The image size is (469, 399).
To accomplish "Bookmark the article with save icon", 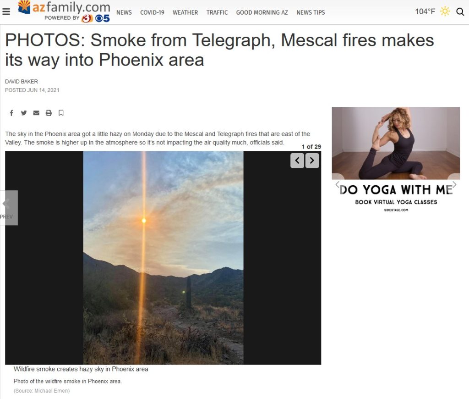I will (61, 113).
